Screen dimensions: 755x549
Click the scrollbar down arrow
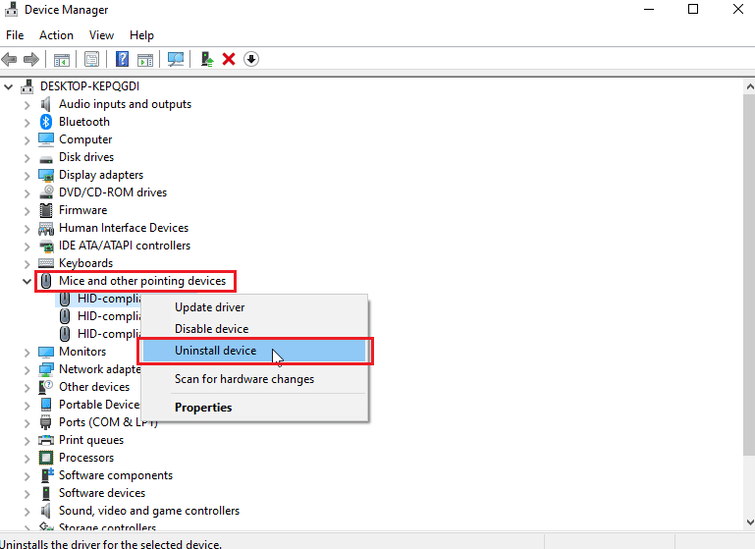click(x=749, y=522)
